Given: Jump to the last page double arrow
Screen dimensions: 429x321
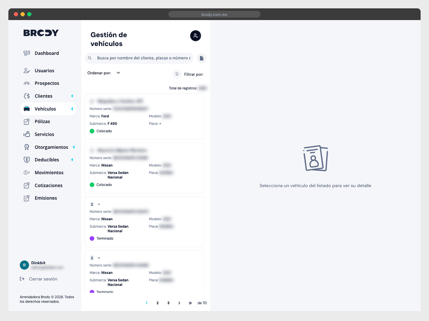Looking at the screenshot, I should coord(190,303).
